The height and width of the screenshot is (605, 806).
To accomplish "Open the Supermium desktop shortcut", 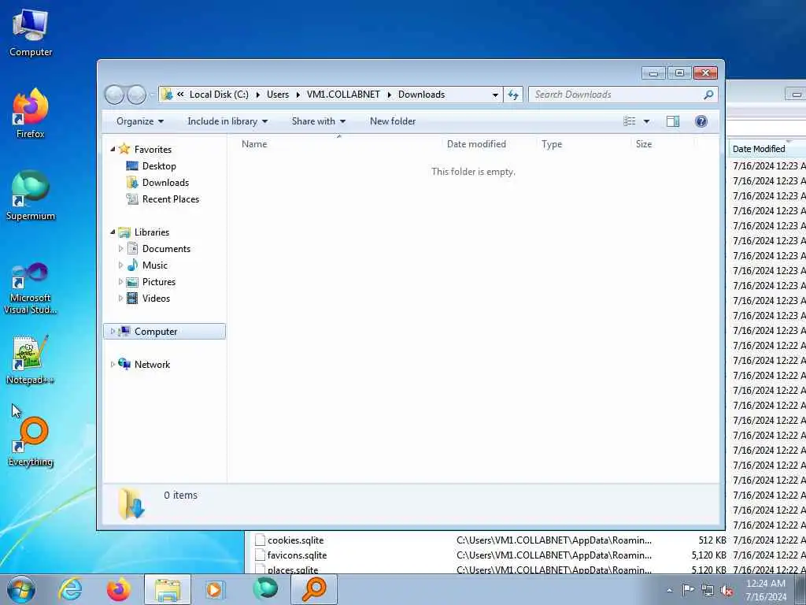I will tap(31, 196).
